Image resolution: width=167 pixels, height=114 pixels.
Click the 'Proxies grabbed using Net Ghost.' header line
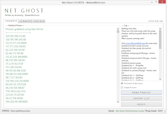tap(25, 29)
